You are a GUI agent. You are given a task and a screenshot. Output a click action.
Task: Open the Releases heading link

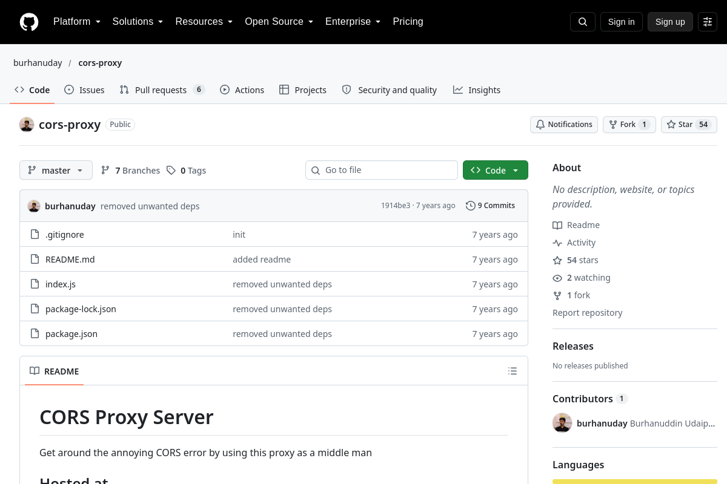tap(573, 346)
